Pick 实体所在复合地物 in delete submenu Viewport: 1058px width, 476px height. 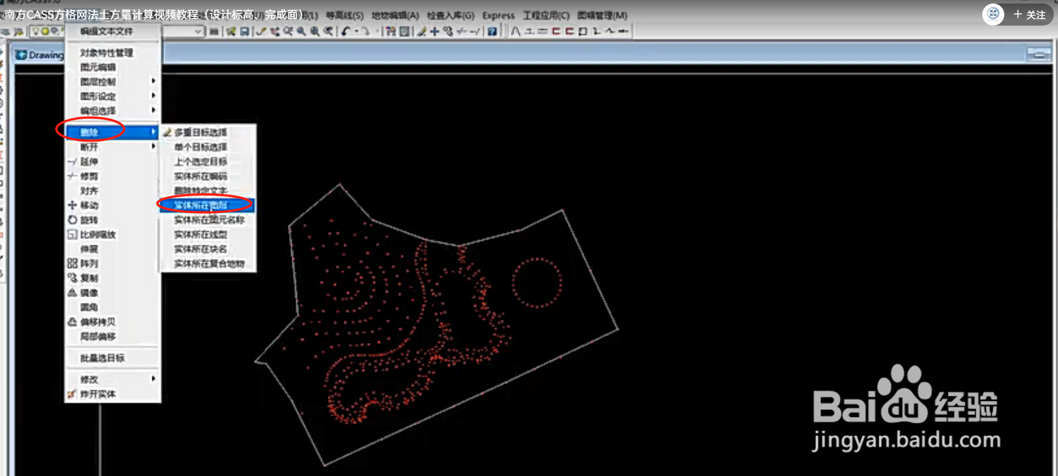click(x=209, y=264)
